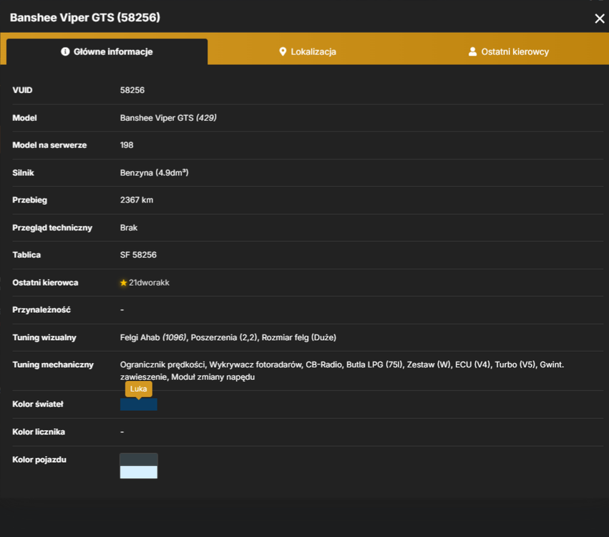The image size is (609, 537).
Task: Close the Banshee Viper GTS dialog
Action: tap(599, 19)
